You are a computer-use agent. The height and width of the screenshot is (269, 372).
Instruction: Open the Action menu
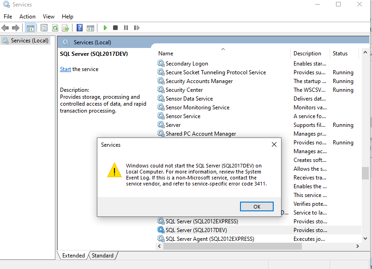pos(27,16)
